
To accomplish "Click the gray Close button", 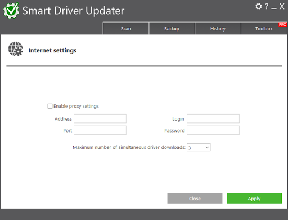I will point(195,198).
